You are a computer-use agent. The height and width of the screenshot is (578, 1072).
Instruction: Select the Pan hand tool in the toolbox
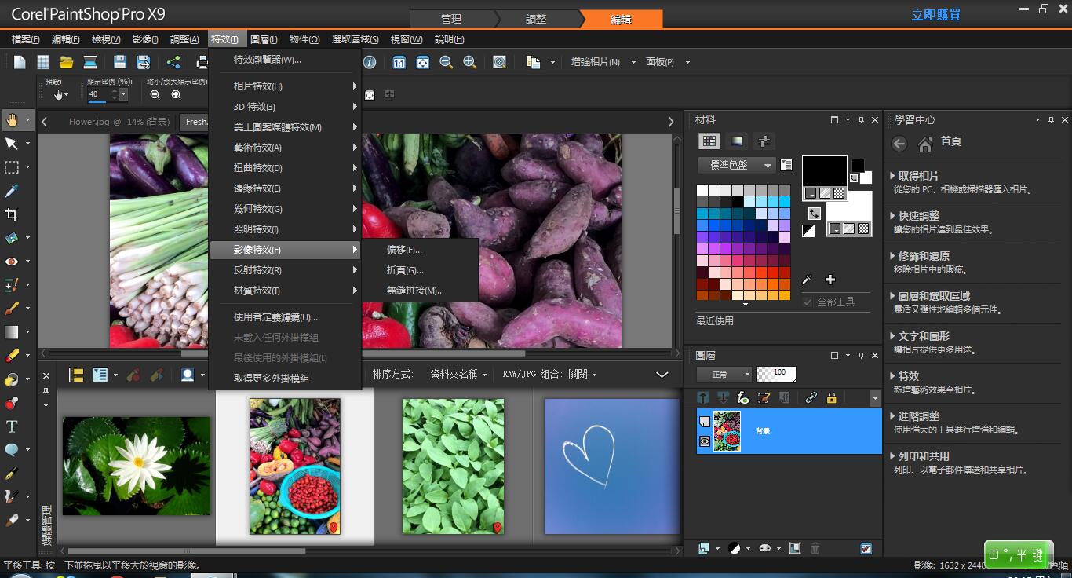pos(12,120)
